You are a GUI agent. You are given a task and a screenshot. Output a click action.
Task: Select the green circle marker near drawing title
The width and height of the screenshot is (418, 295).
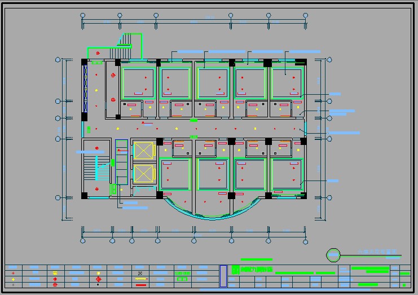tap(333, 255)
